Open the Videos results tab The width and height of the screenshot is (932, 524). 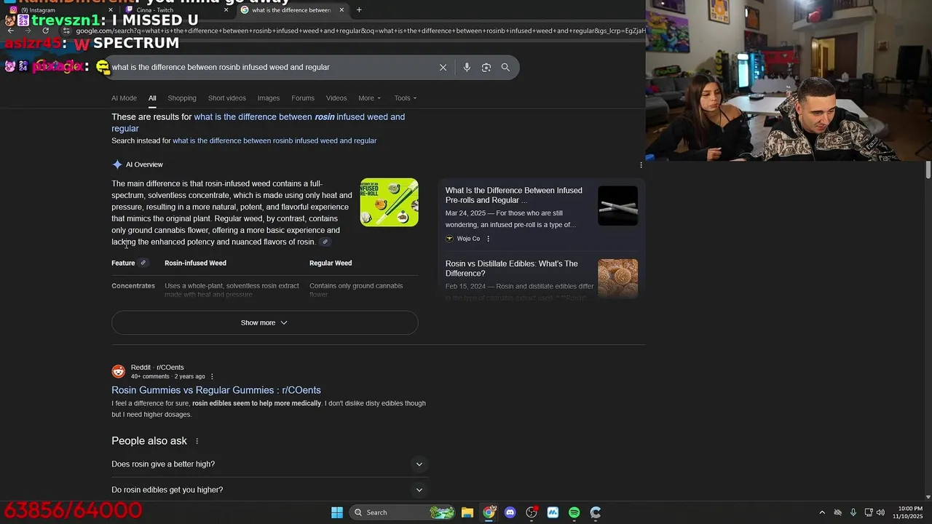(336, 98)
